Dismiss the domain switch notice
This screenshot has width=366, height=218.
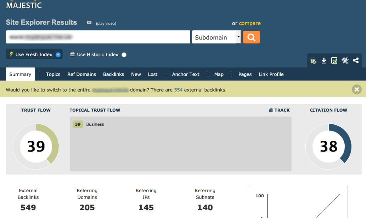tap(357, 89)
